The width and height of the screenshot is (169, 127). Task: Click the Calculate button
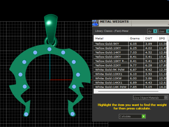point(132,116)
